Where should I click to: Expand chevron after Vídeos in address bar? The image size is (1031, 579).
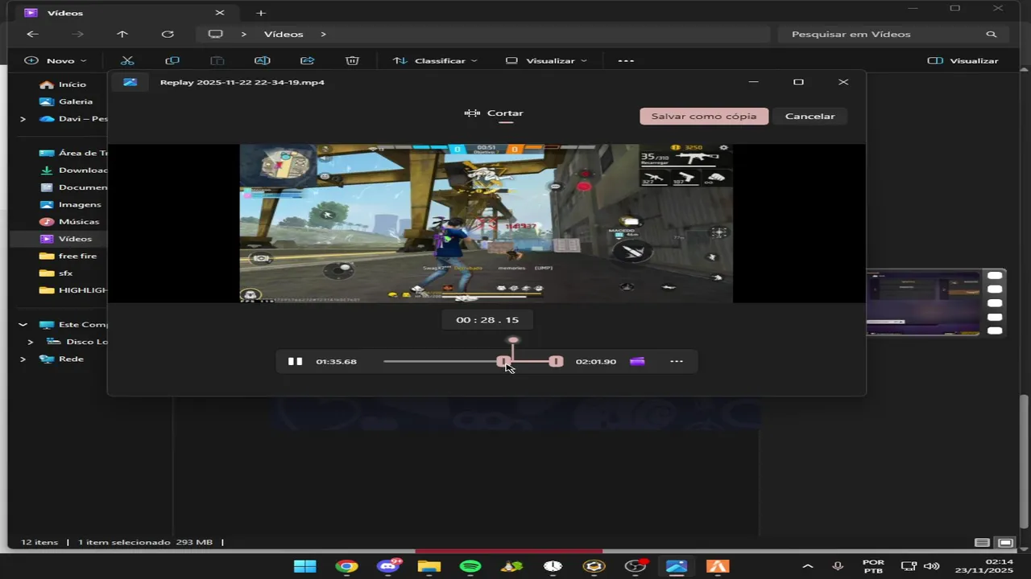323,35
